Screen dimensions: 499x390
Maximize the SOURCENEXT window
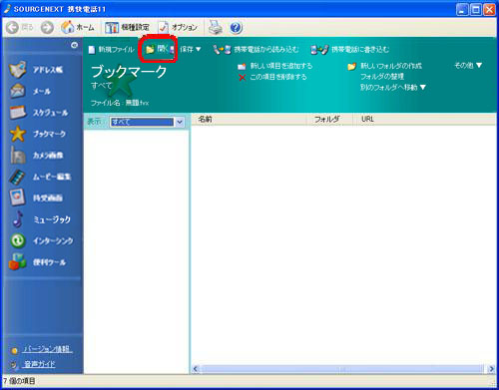click(x=476, y=9)
